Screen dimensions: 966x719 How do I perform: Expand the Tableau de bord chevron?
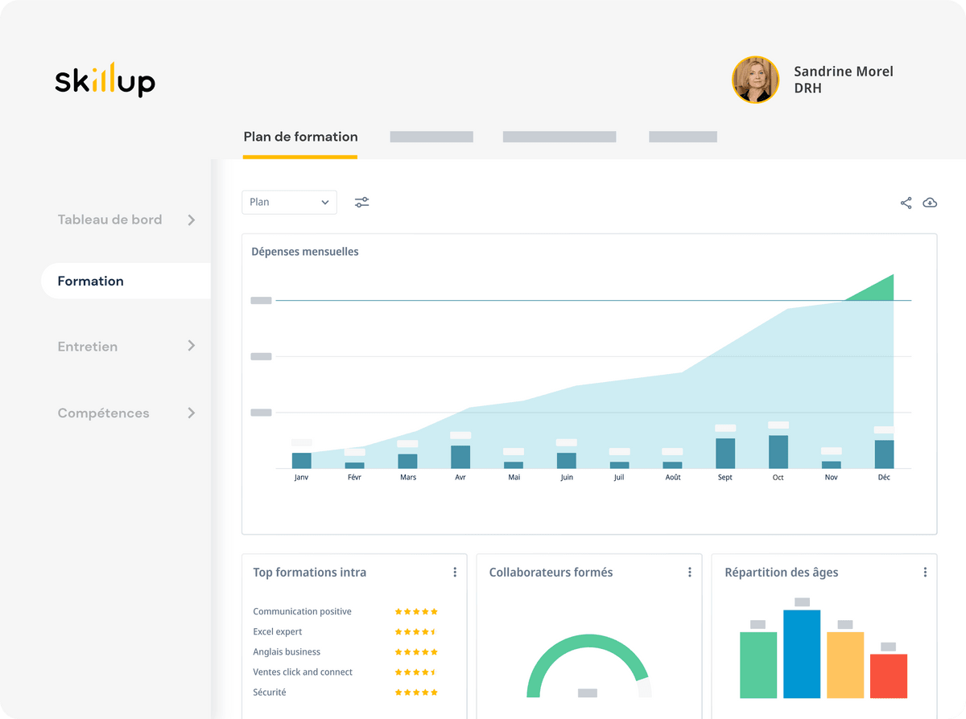pyautogui.click(x=191, y=220)
